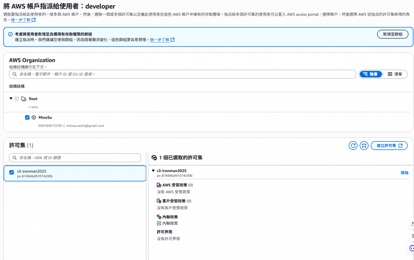Image resolution: width=414 pixels, height=260 pixels.
Task: Collapse the Root tree node
Action: 11,98
